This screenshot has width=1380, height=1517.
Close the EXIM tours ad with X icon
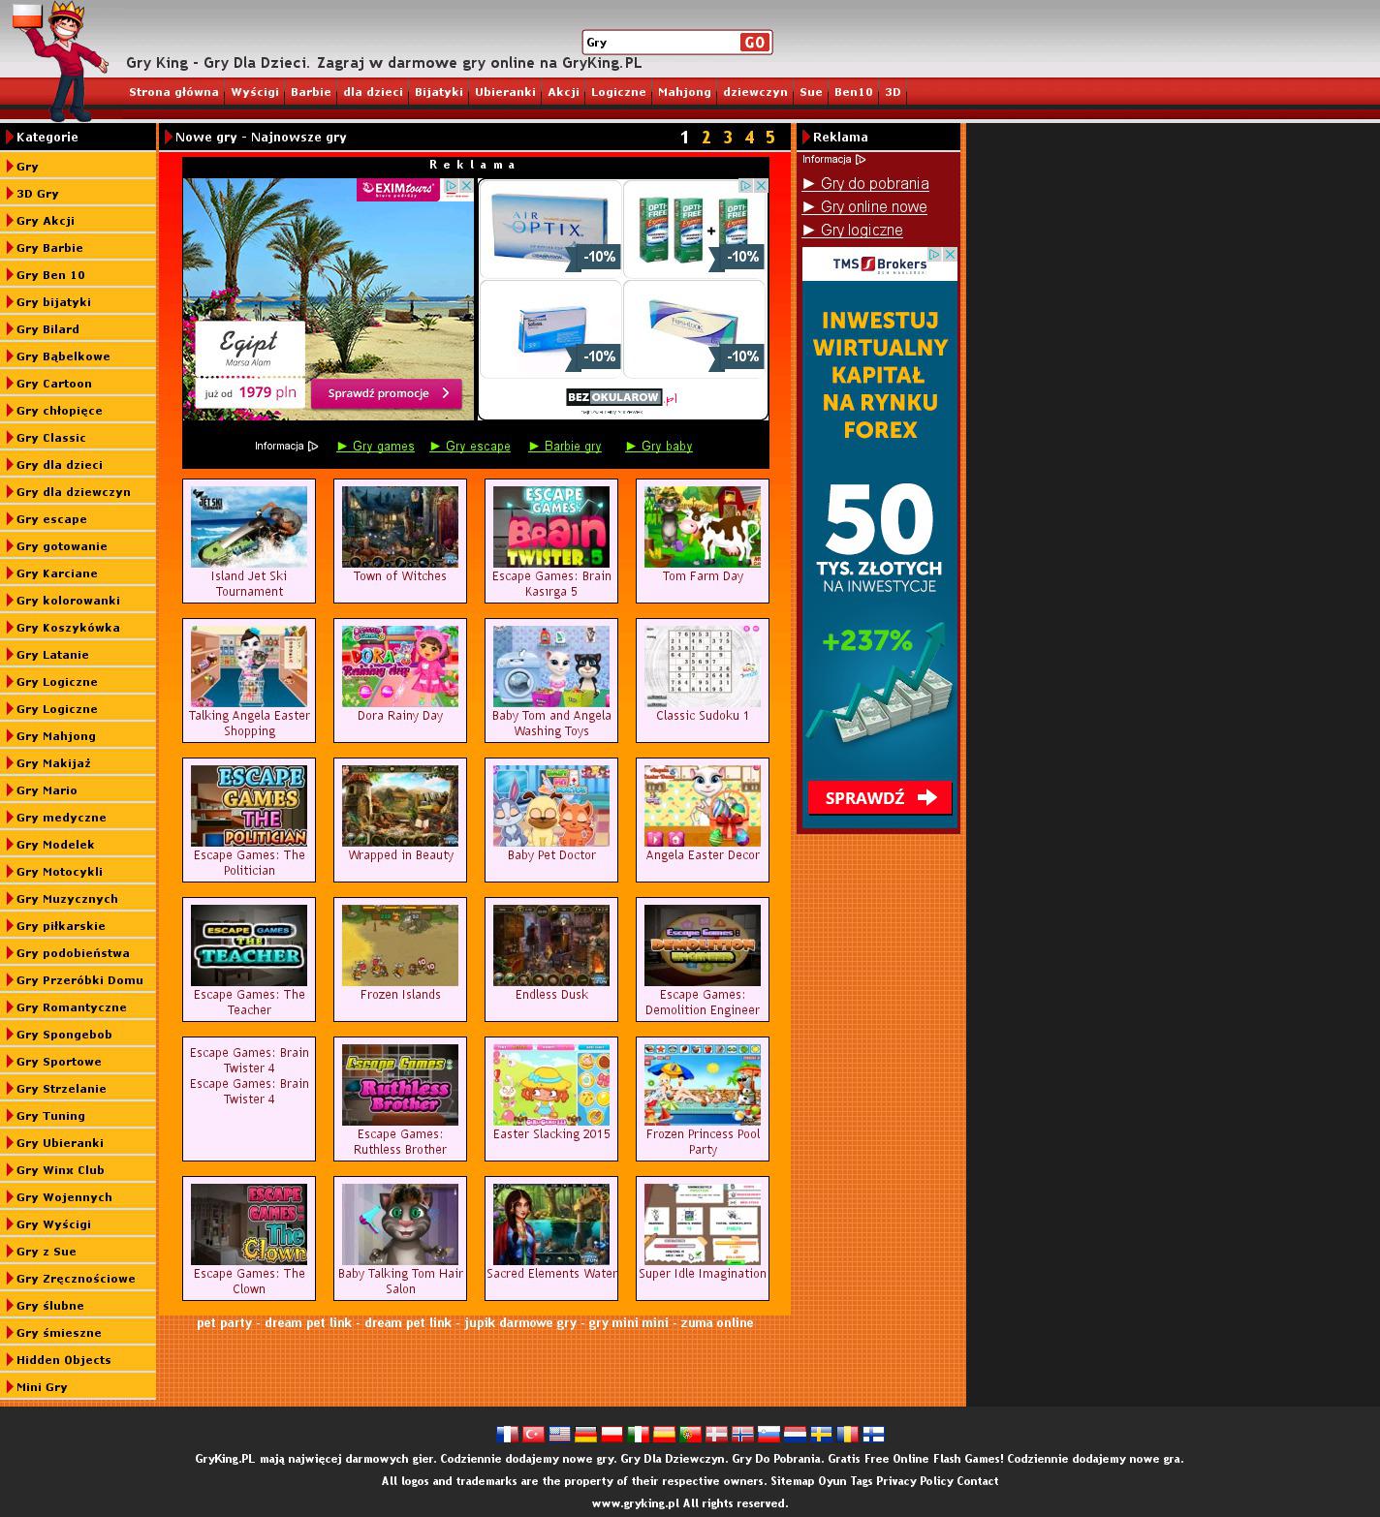466,186
